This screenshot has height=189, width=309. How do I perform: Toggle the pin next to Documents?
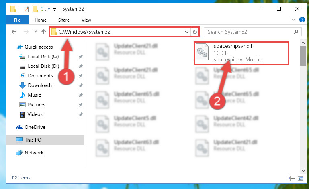click(81, 76)
